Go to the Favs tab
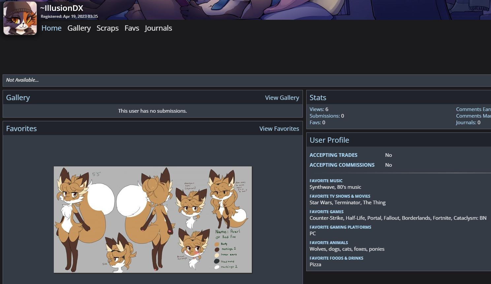Screen dimensions: 491x284 [132, 28]
